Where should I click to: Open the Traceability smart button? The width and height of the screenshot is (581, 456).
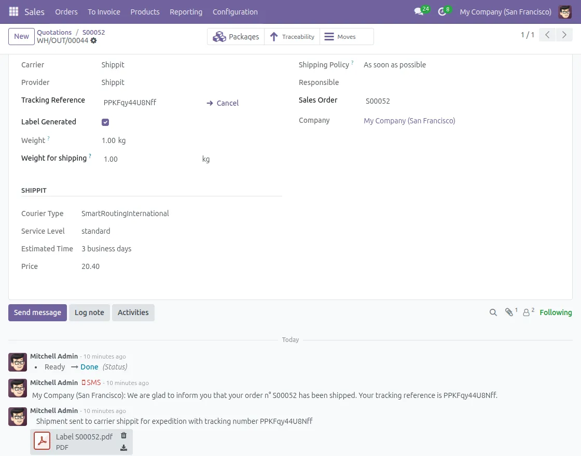292,37
